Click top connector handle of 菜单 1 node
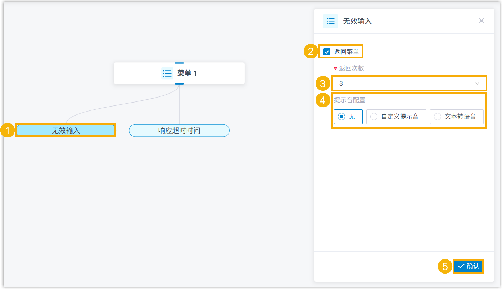Viewport: 502px width, 289px height. pyautogui.click(x=179, y=63)
